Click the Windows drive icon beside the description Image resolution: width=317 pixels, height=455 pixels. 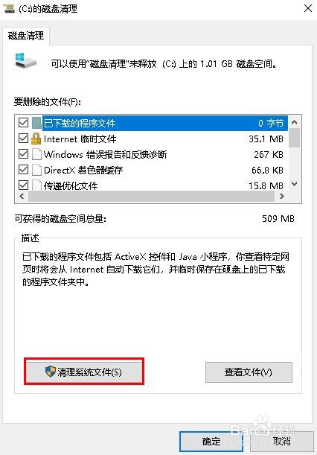coord(25,61)
